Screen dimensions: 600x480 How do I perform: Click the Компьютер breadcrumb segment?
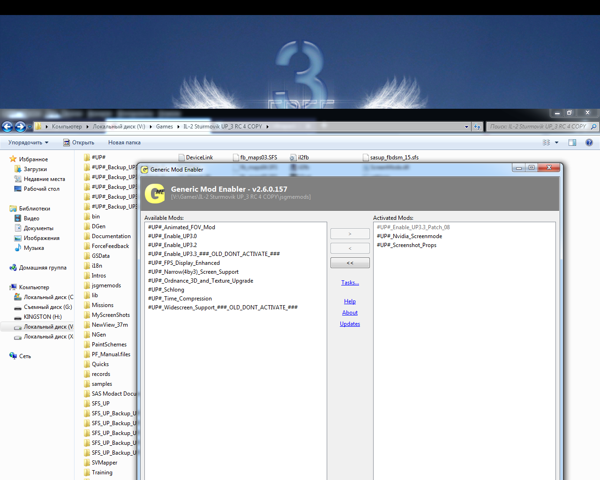pos(67,127)
